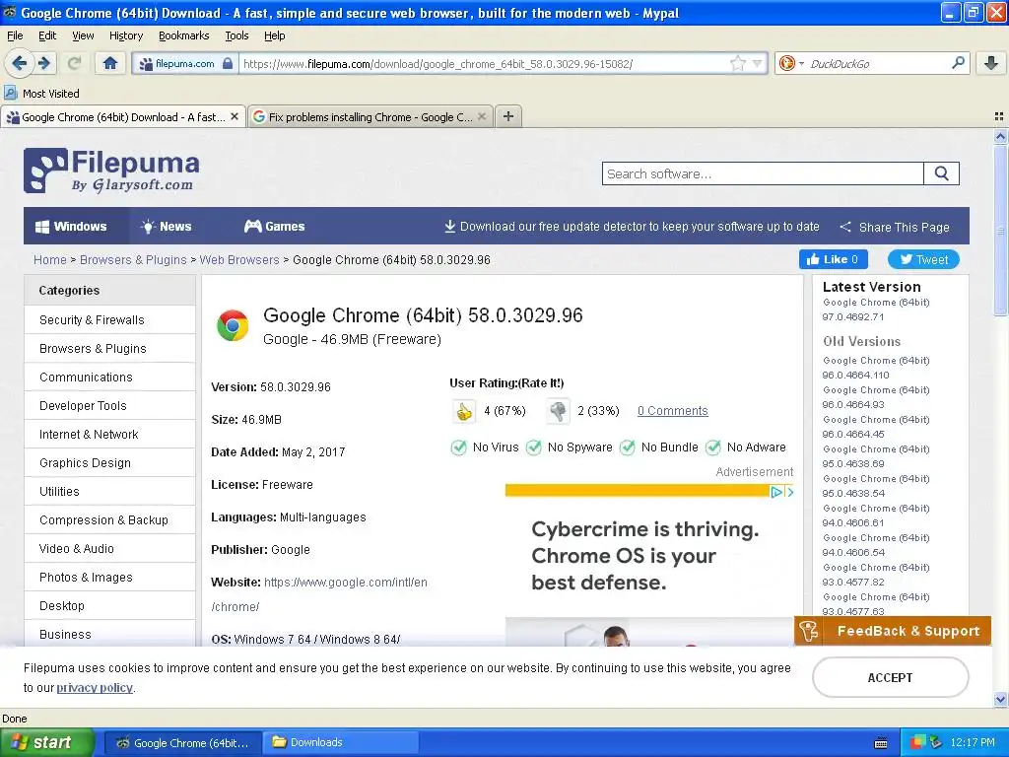Open the Most Visited bookmarks folder
The width and height of the screenshot is (1009, 757).
[41, 94]
